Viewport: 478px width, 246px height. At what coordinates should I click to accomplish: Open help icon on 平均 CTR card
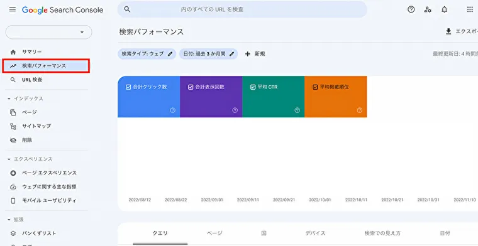[297, 110]
